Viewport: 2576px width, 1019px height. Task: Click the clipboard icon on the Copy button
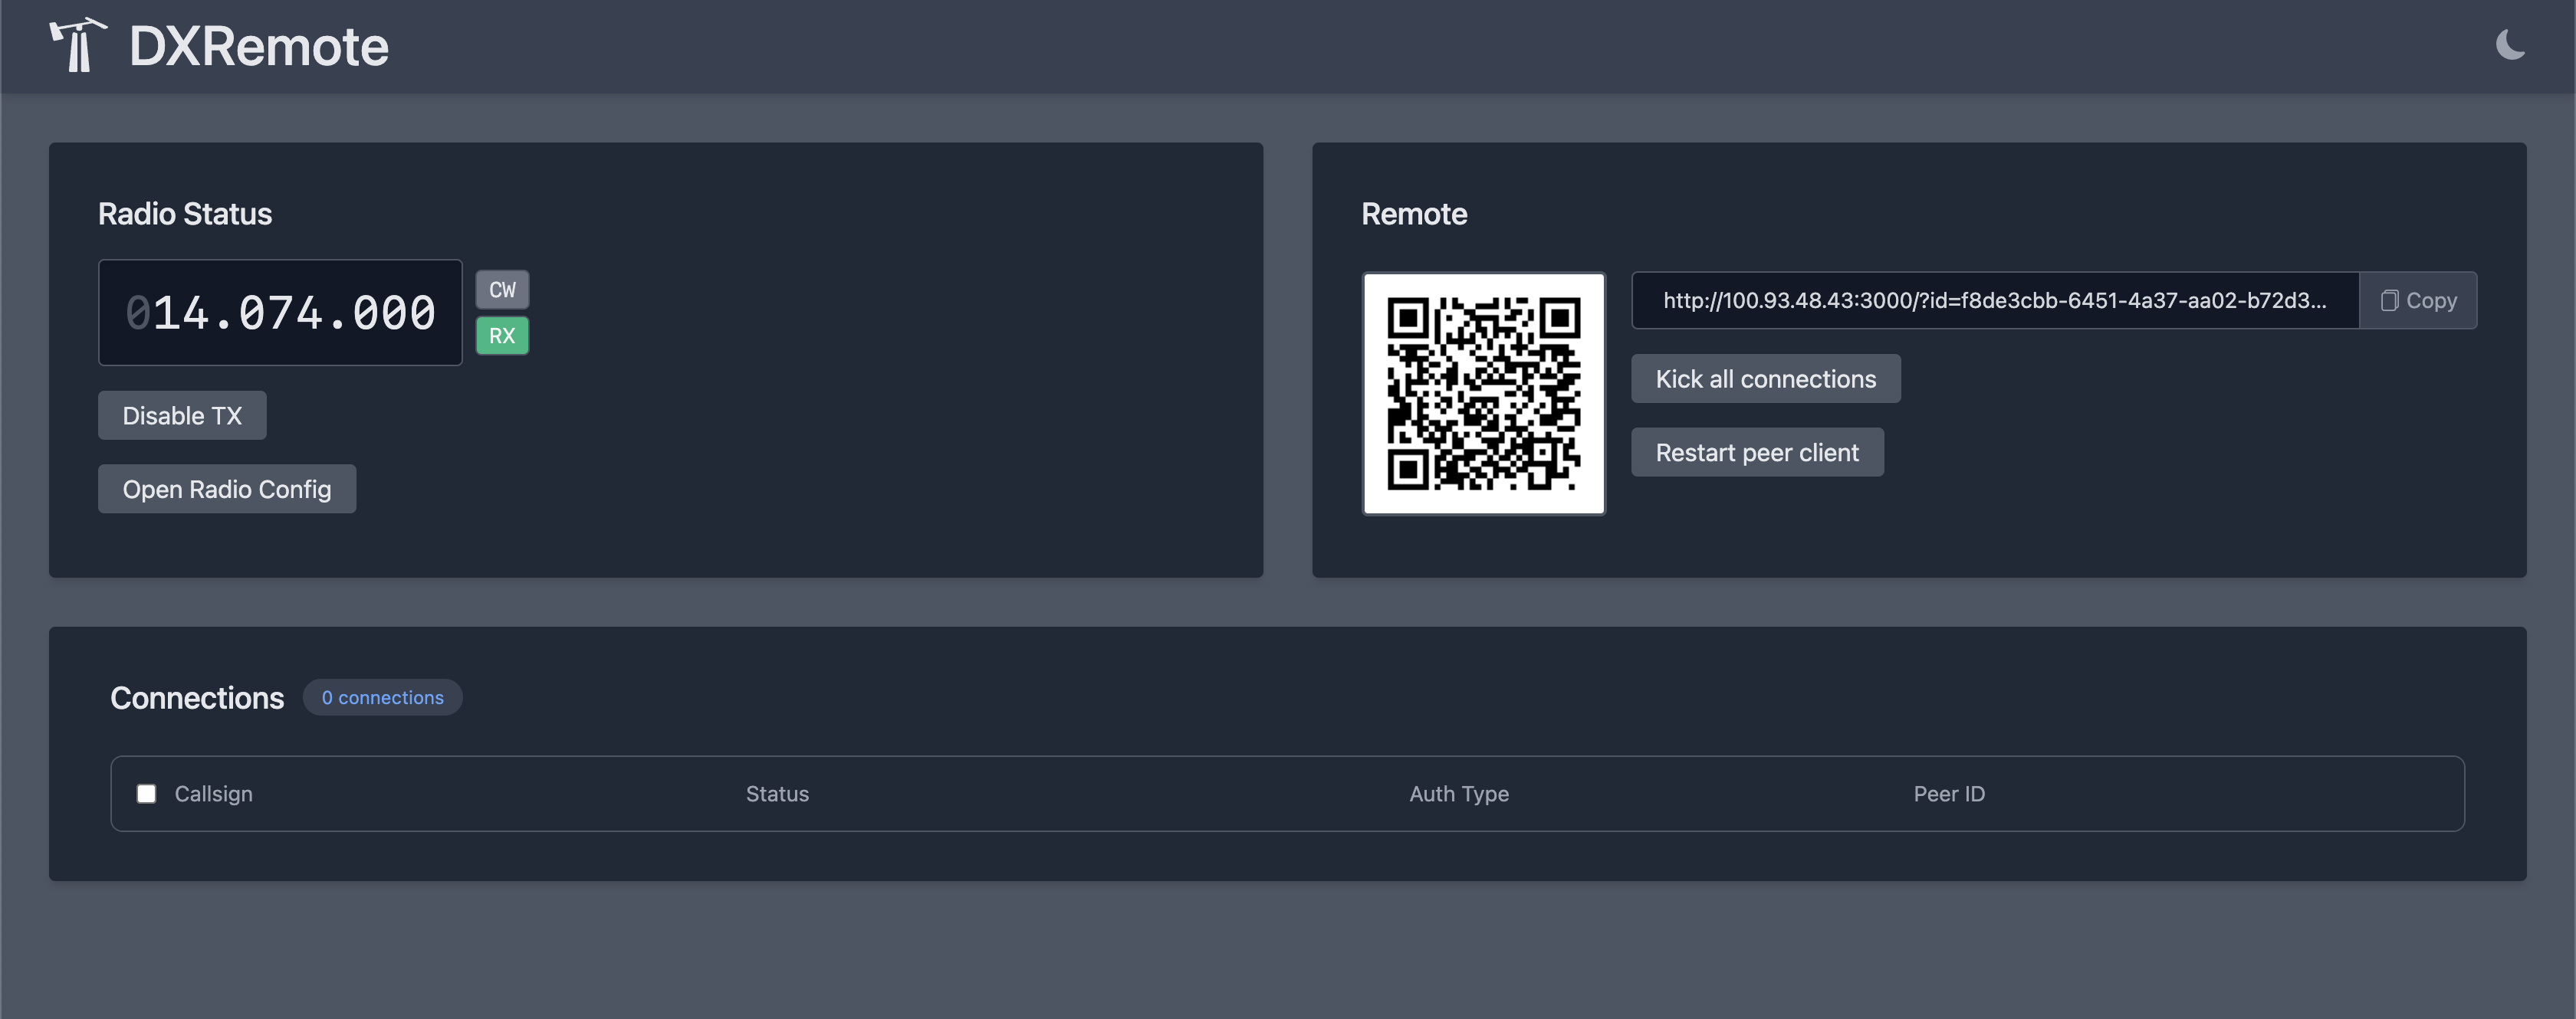click(2389, 300)
